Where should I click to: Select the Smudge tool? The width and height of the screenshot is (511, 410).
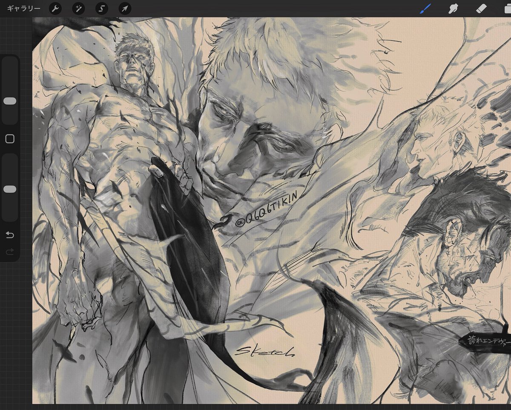(453, 8)
